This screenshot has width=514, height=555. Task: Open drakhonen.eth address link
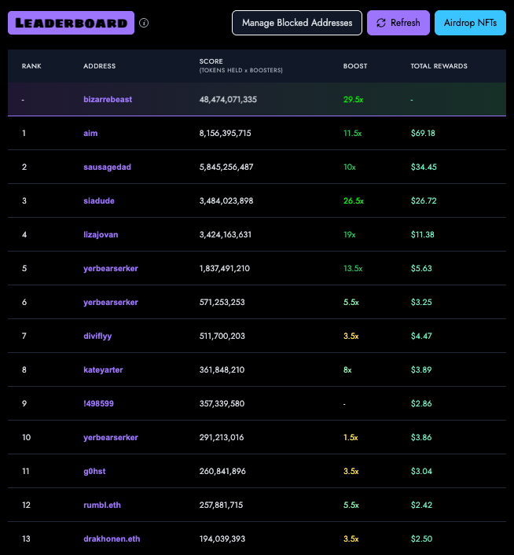pyautogui.click(x=112, y=538)
